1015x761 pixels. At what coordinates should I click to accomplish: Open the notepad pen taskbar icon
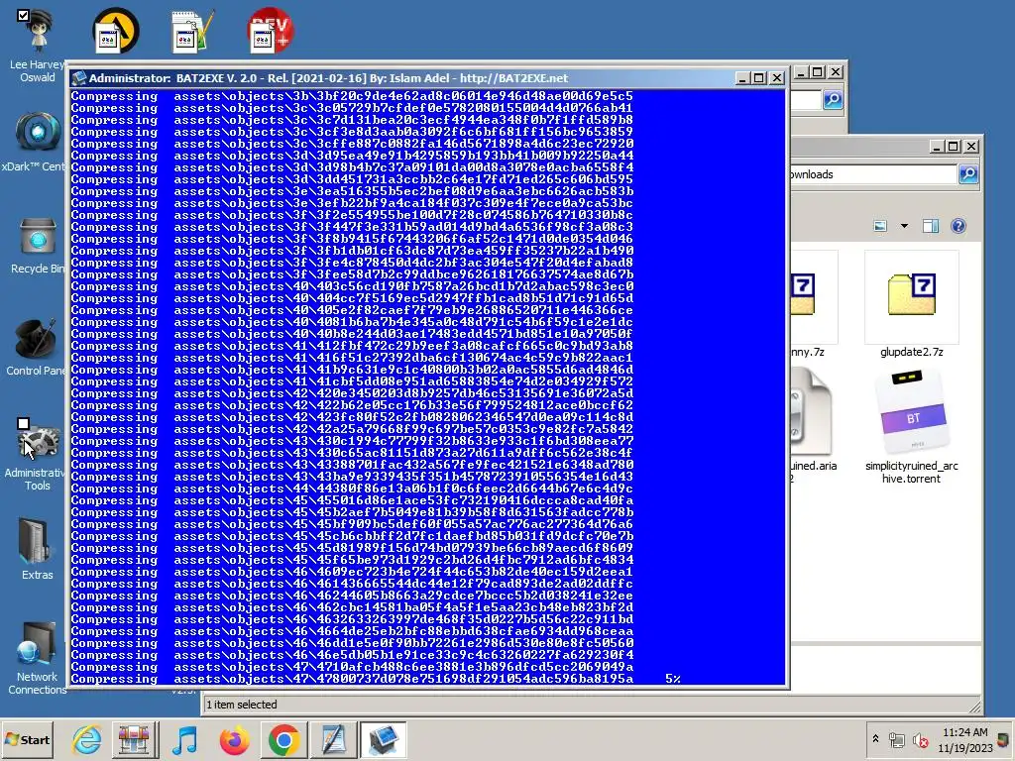[333, 739]
